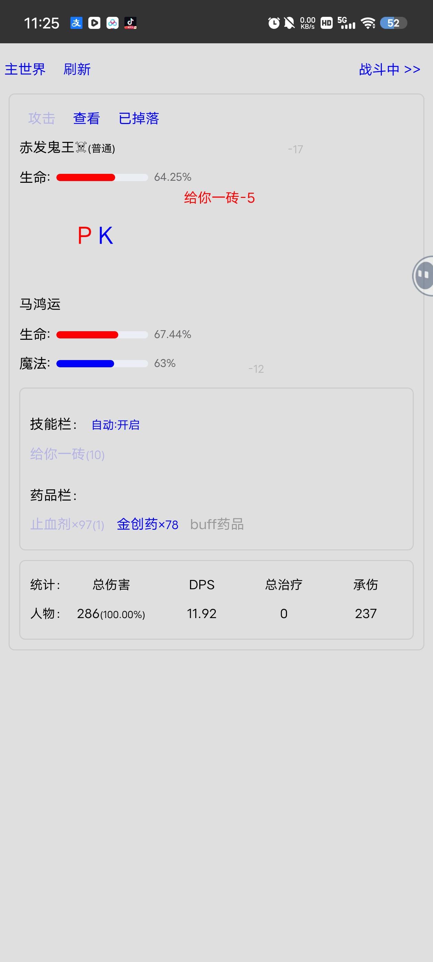Tap the alarm clock status icon
Viewport: 433px width, 962px height.
tap(274, 23)
